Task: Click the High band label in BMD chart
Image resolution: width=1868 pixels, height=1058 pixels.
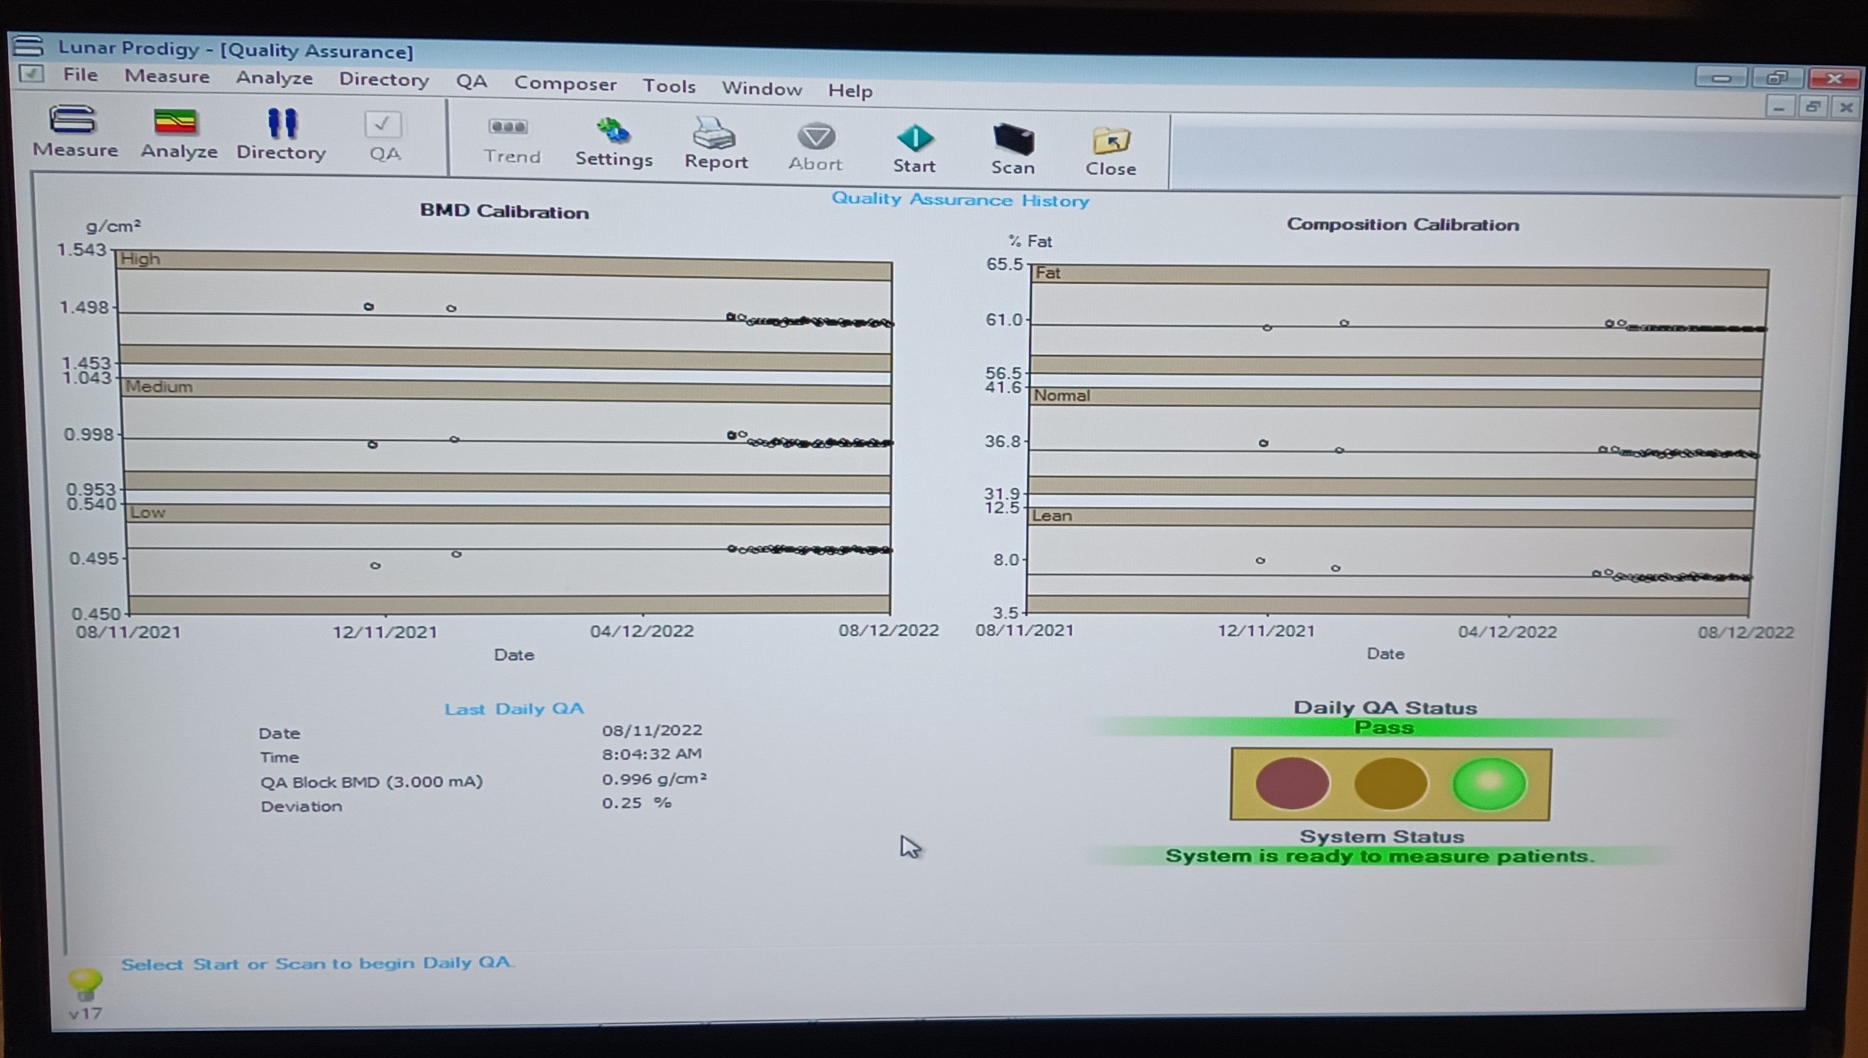Action: (140, 259)
